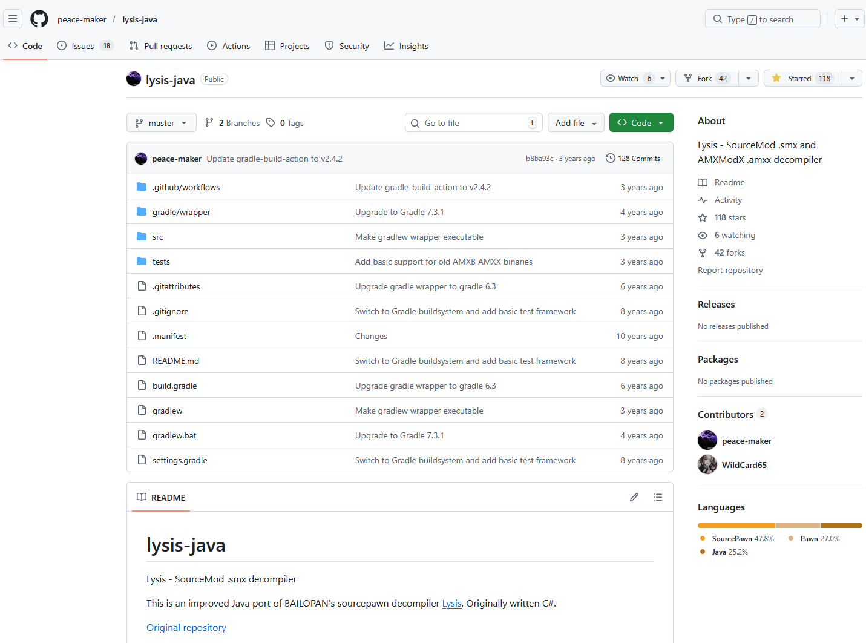Open the create new dropdown plus icon

coord(845,19)
